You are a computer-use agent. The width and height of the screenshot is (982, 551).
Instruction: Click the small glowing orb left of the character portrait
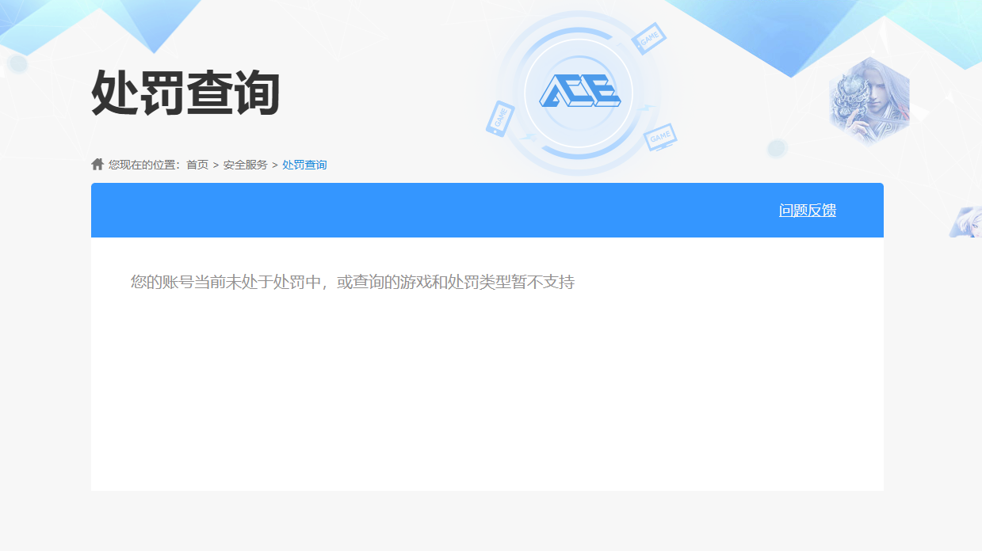click(777, 148)
